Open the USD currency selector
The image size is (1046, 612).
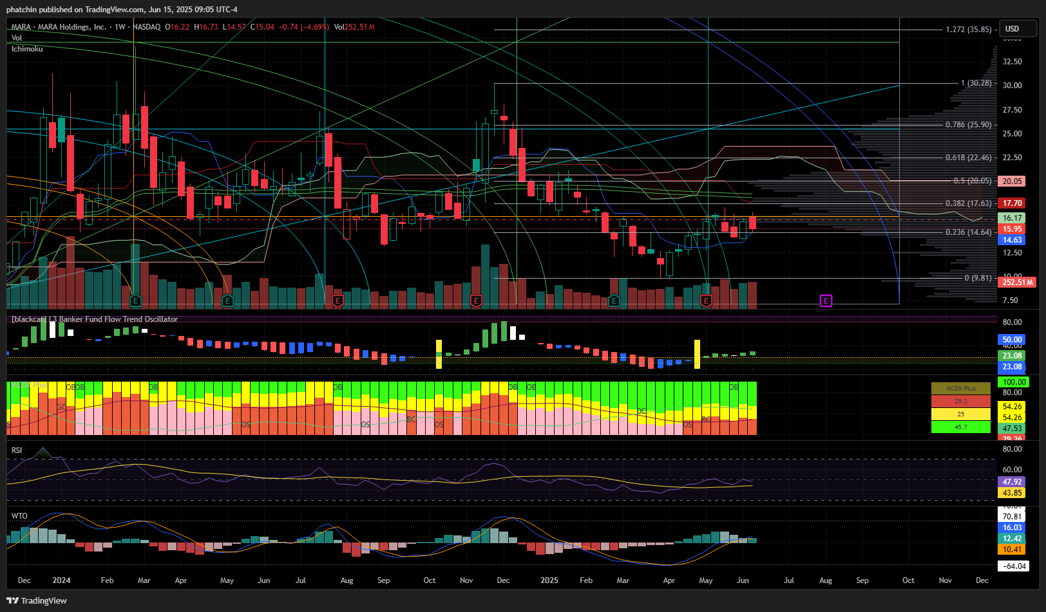(x=1018, y=29)
